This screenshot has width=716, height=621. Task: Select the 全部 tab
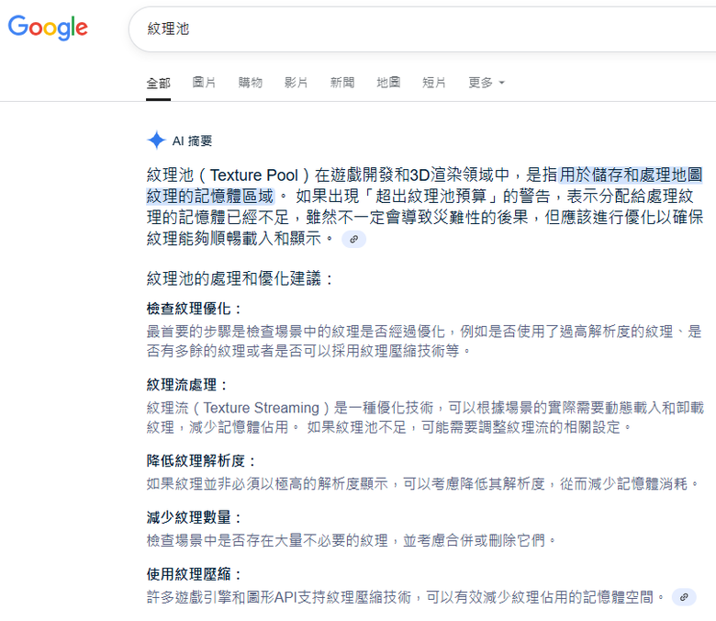[x=159, y=83]
